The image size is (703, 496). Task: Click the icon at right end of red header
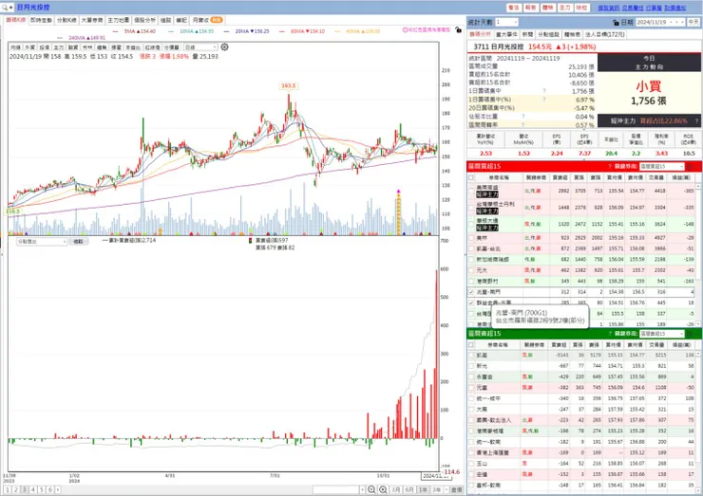coord(690,167)
